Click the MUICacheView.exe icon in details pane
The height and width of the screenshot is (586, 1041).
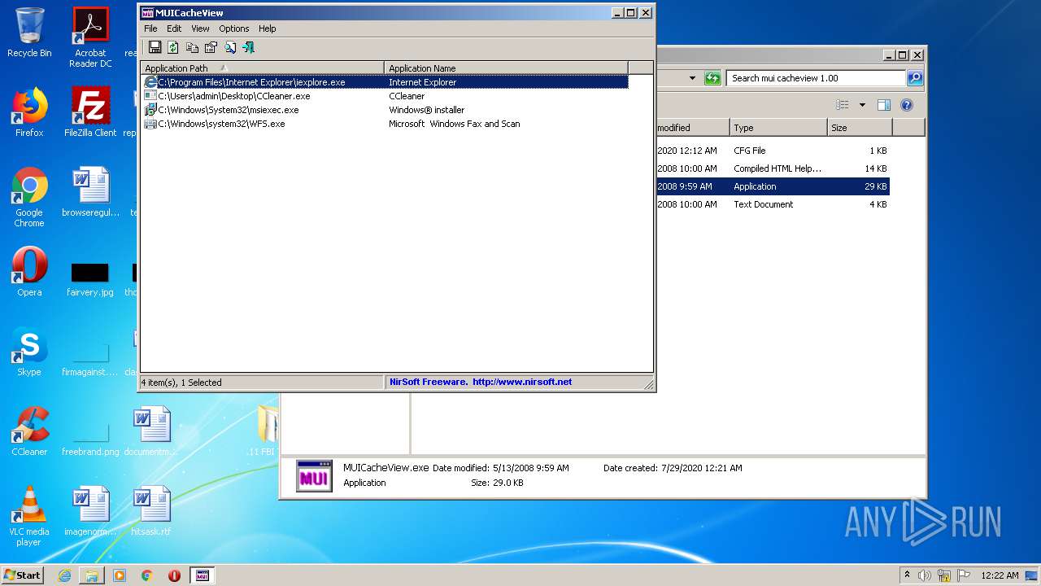[314, 476]
